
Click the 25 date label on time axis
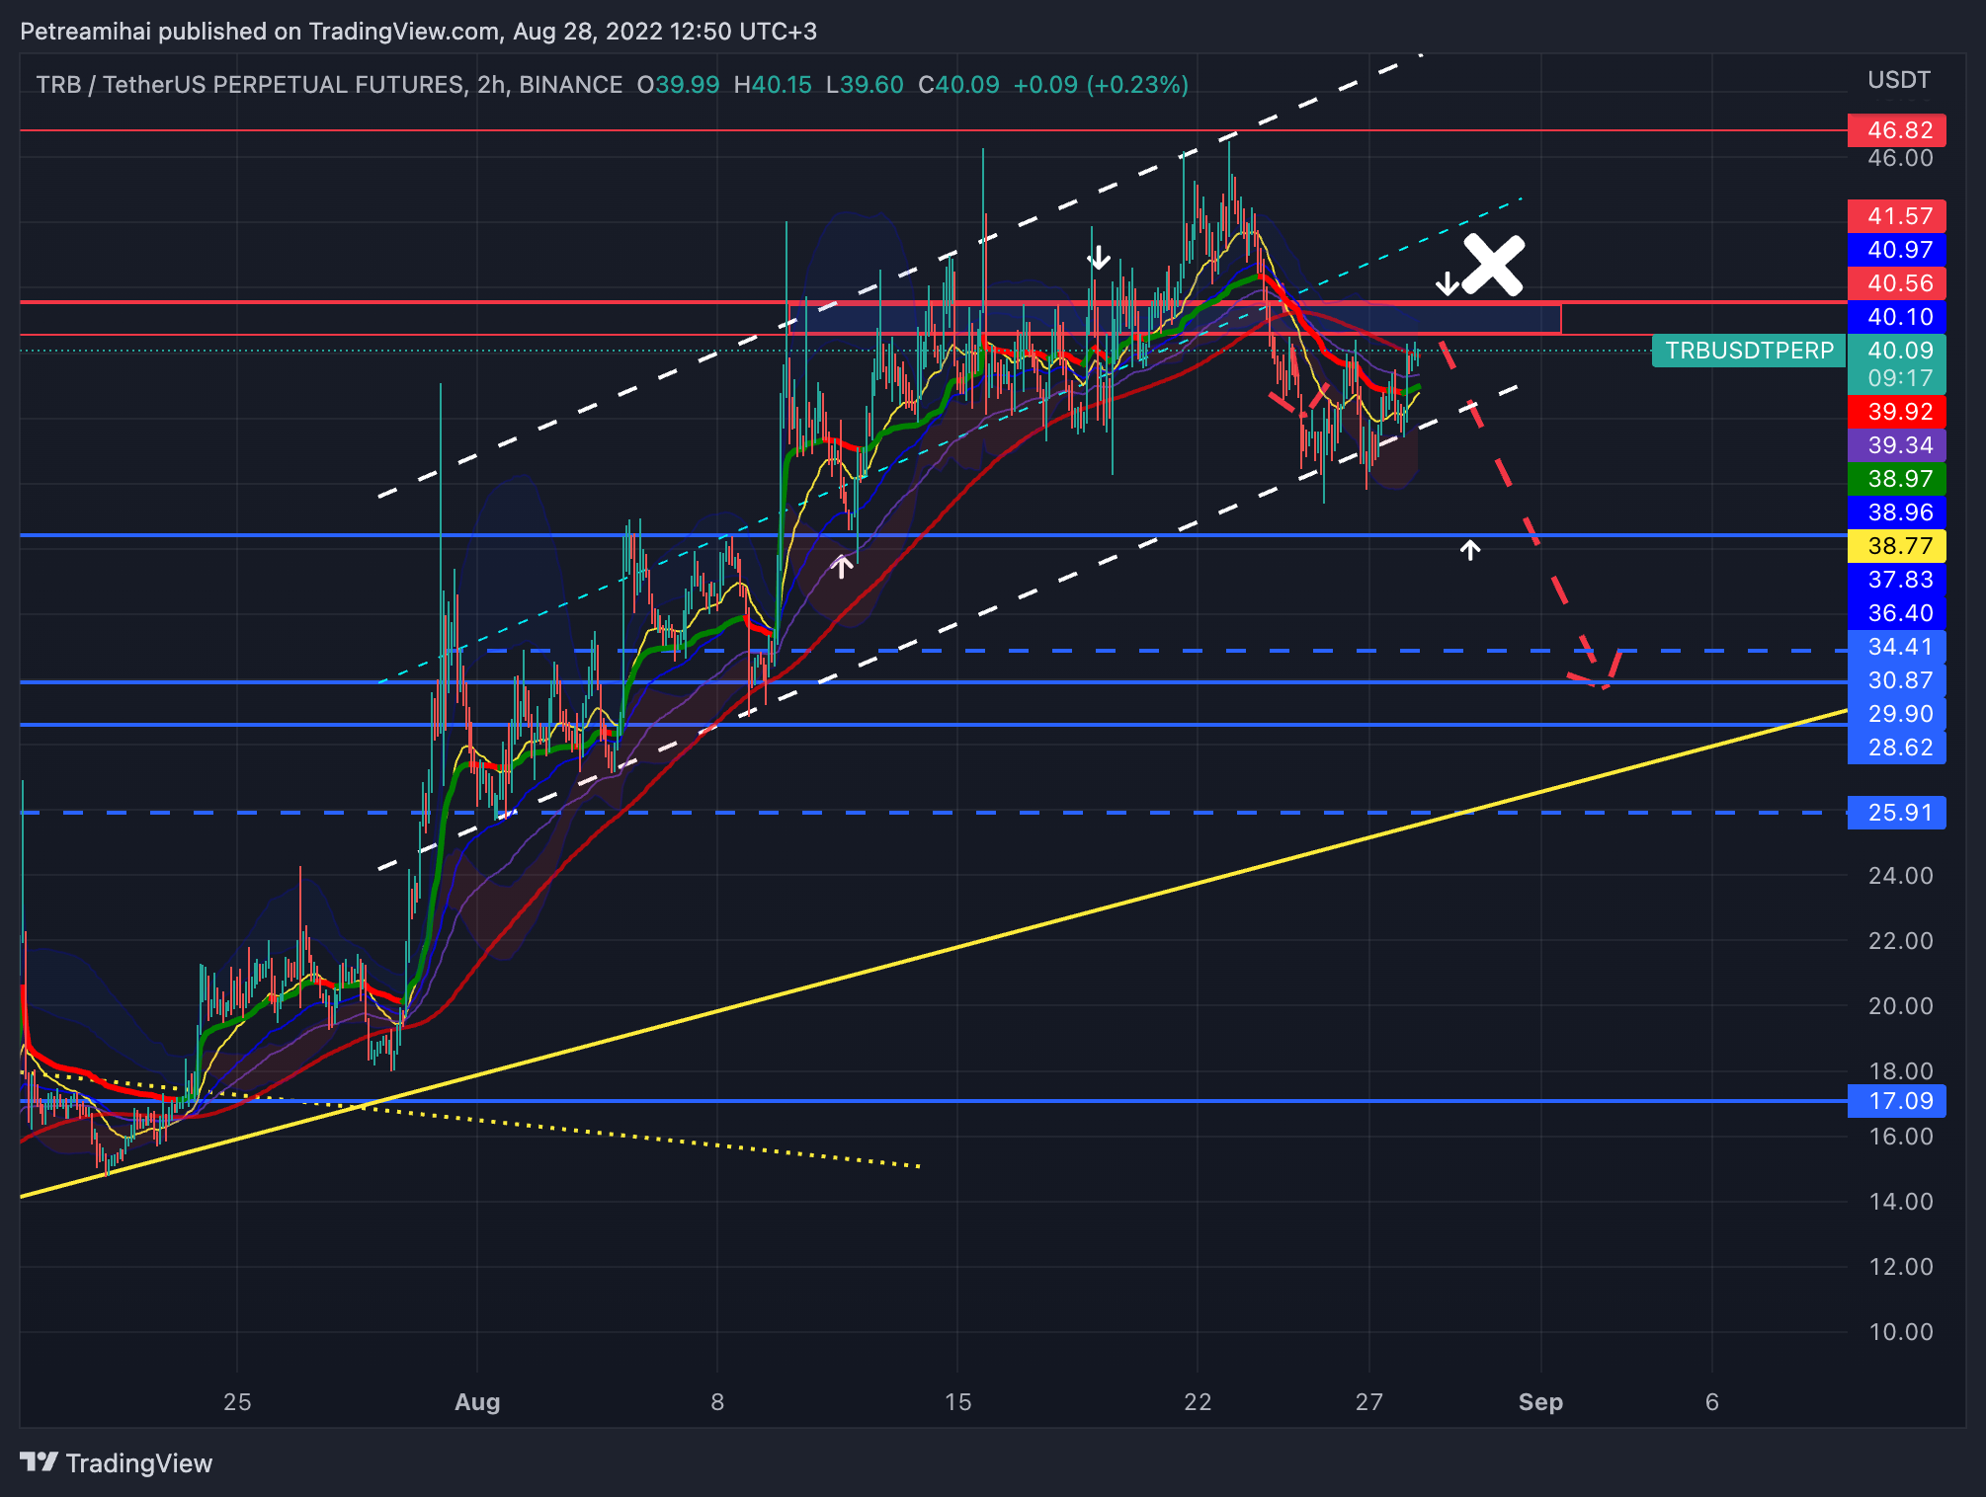[x=237, y=1402]
